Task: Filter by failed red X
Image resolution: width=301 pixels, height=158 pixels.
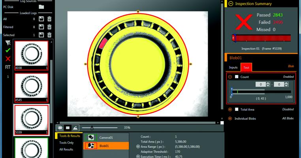Action: (x=8, y=58)
